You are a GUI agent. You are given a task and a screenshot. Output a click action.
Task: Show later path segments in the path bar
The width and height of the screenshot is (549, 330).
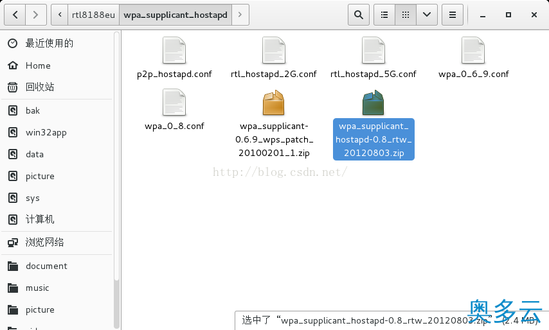(240, 15)
